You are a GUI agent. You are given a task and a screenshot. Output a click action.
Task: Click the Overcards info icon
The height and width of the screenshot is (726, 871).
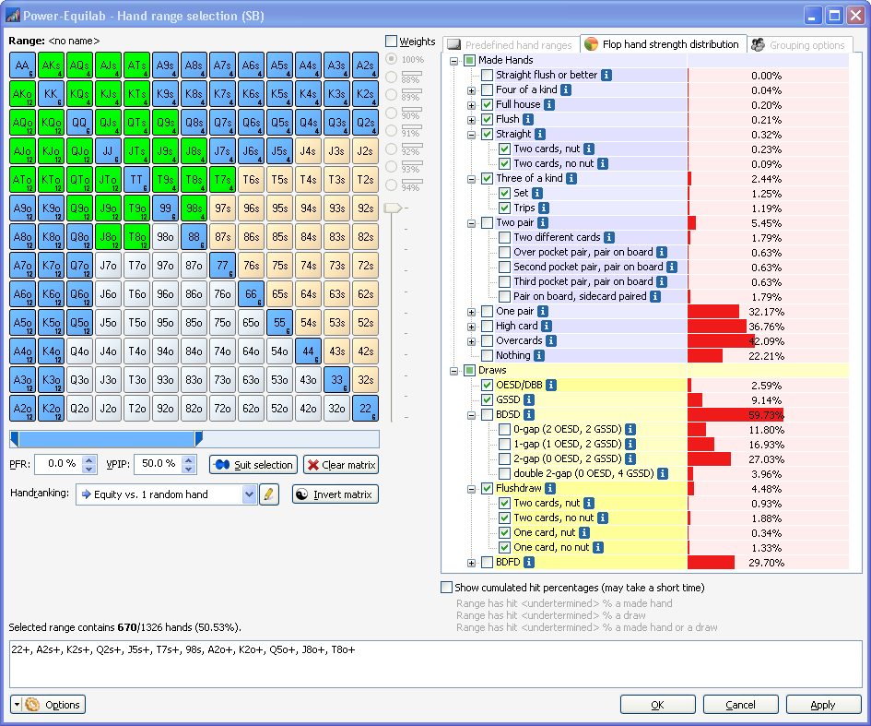[x=551, y=340]
